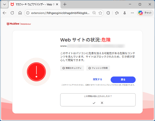Open the browser home page

pyautogui.click(x=20, y=13)
